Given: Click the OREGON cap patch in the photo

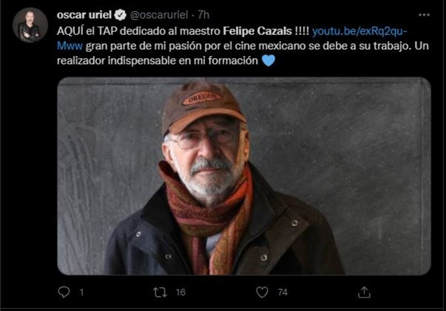Looking at the screenshot, I should pos(202,98).
